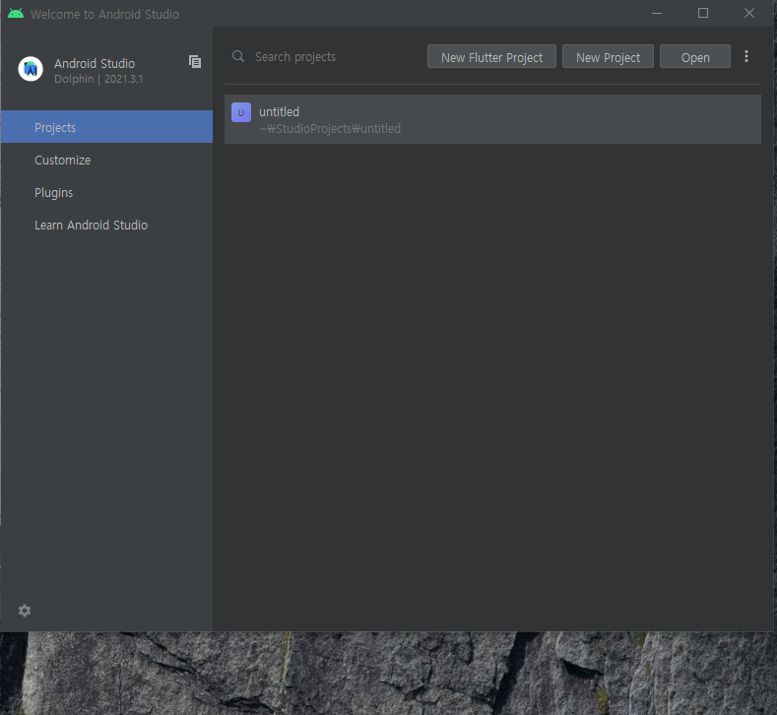Close the Welcome to Android Studio window
Screen dimensions: 777x715
coord(749,14)
